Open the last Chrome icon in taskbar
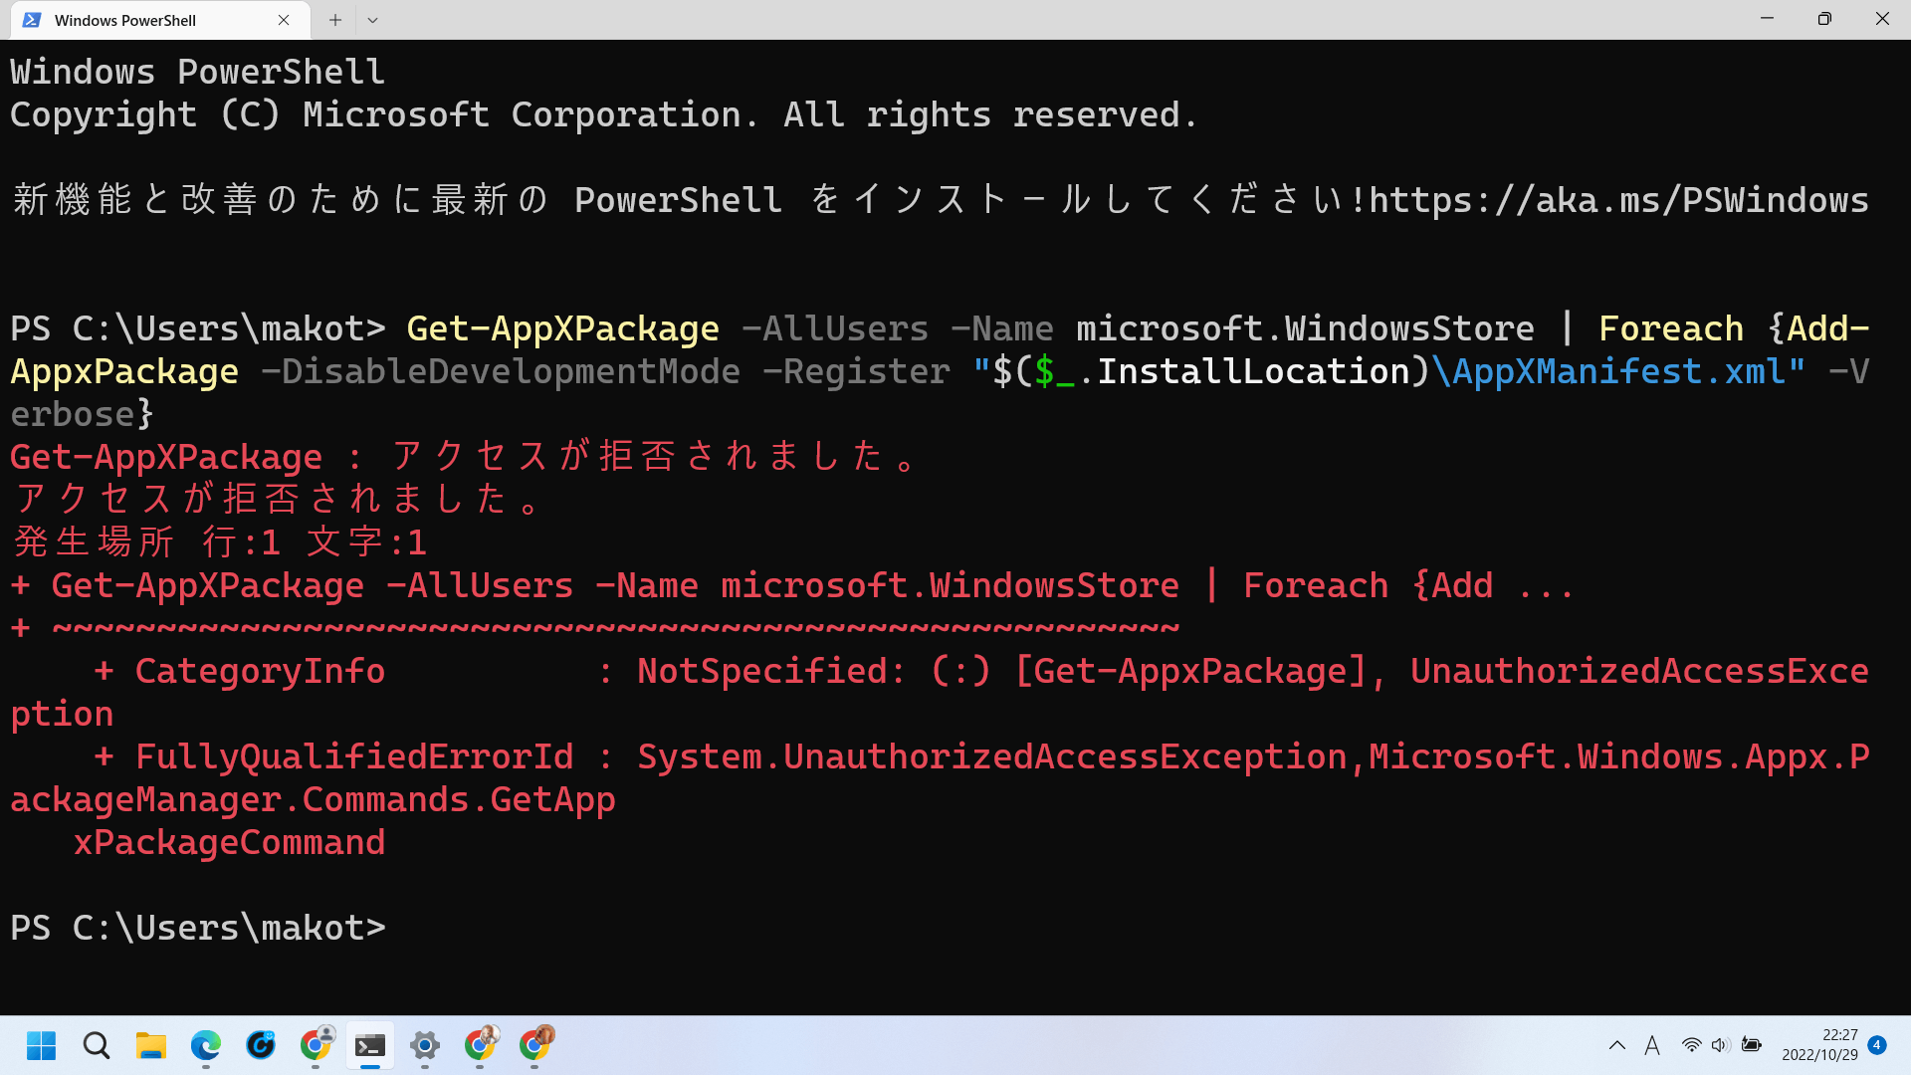The image size is (1911, 1075). [534, 1045]
